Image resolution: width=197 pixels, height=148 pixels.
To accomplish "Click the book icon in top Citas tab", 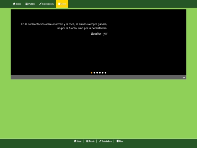I will (x=59, y=4).
